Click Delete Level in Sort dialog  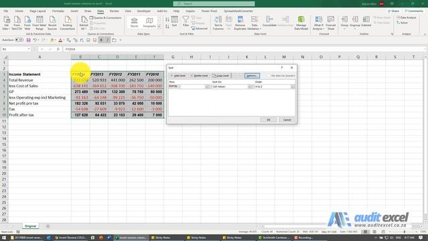pyautogui.click(x=199, y=76)
